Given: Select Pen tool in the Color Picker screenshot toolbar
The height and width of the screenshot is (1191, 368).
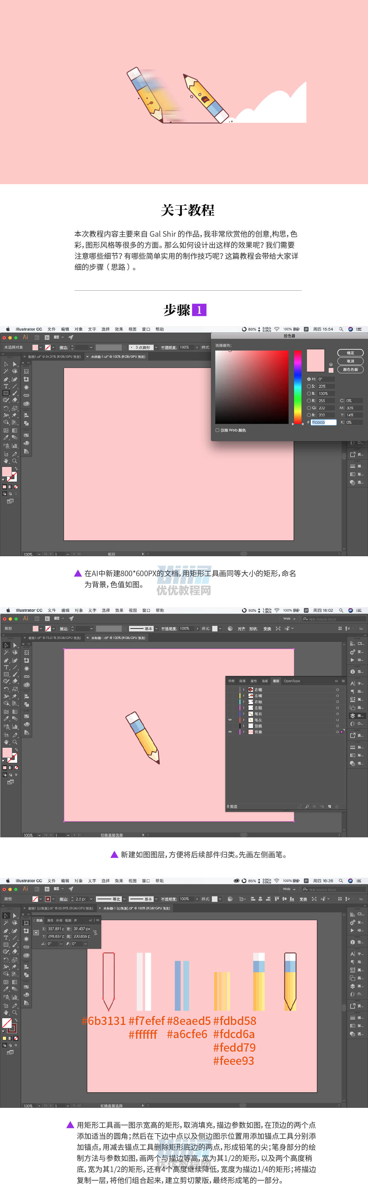Looking at the screenshot, I should point(6,379).
